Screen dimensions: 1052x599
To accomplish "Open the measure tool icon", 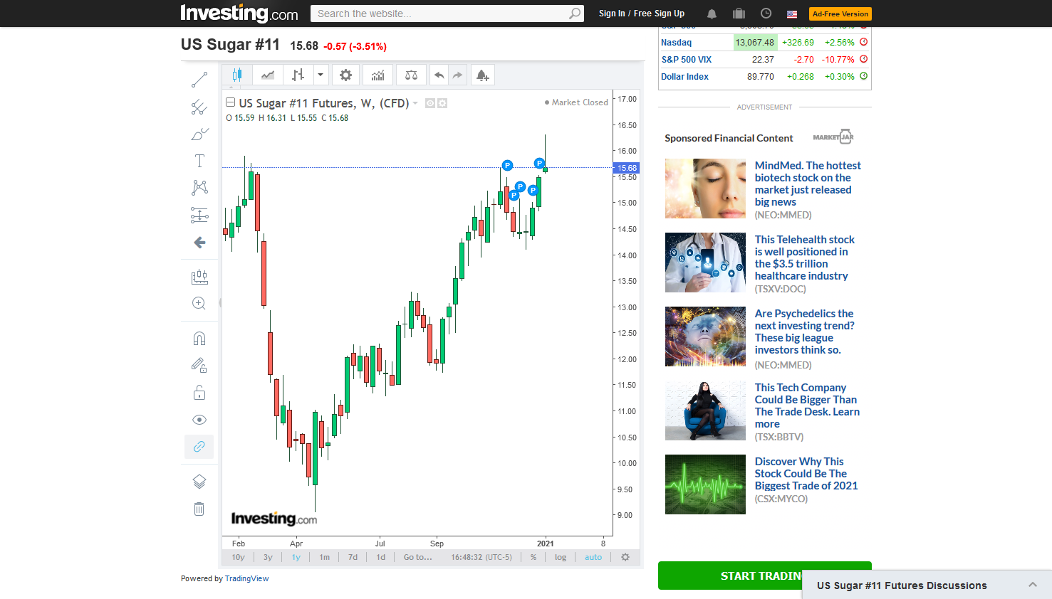I will pos(199,277).
